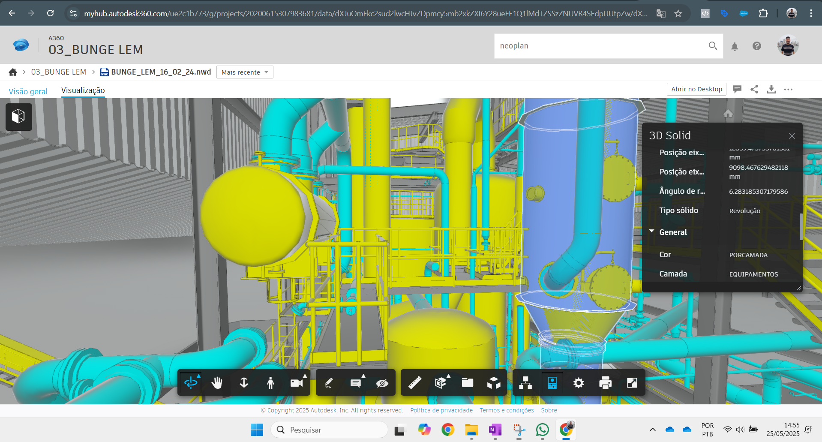Toggle the Properties panel button

(552, 382)
